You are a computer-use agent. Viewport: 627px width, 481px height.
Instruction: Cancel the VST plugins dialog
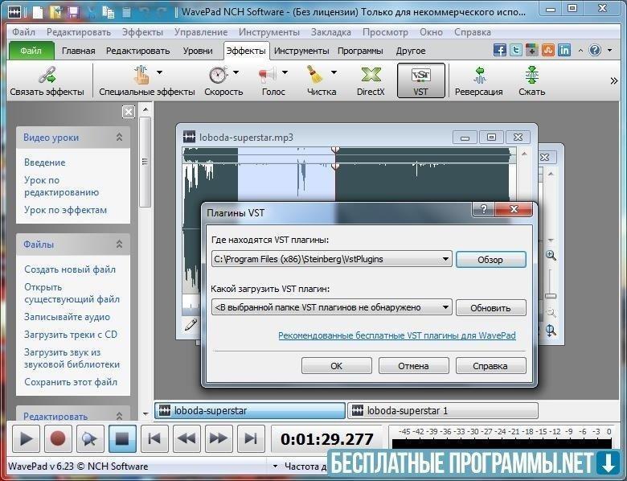pos(413,366)
